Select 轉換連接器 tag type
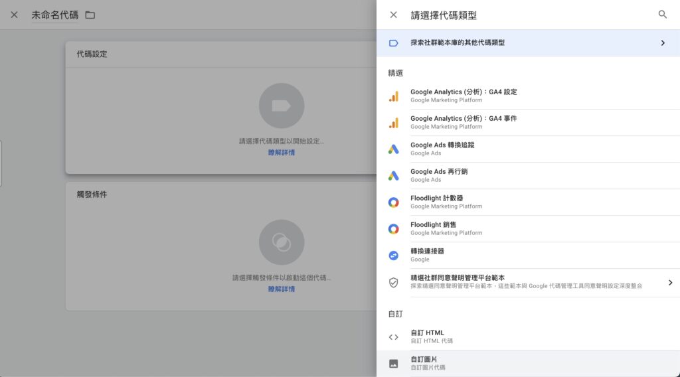This screenshot has width=680, height=377. 528,255
